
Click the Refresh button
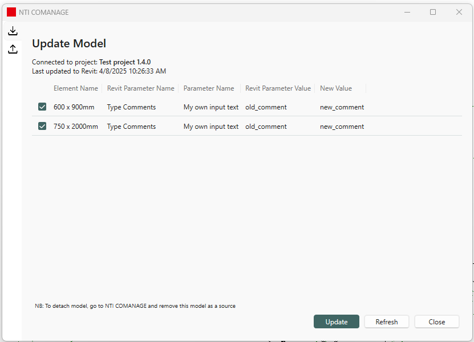tap(387, 321)
